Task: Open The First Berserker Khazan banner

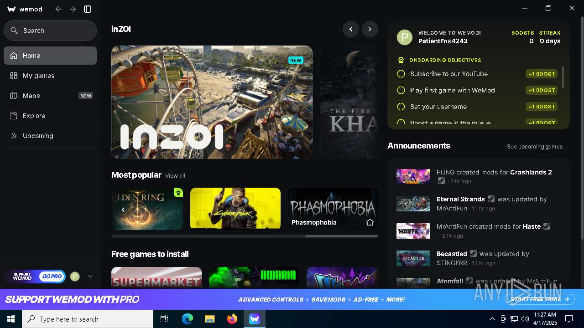Action: (x=349, y=102)
